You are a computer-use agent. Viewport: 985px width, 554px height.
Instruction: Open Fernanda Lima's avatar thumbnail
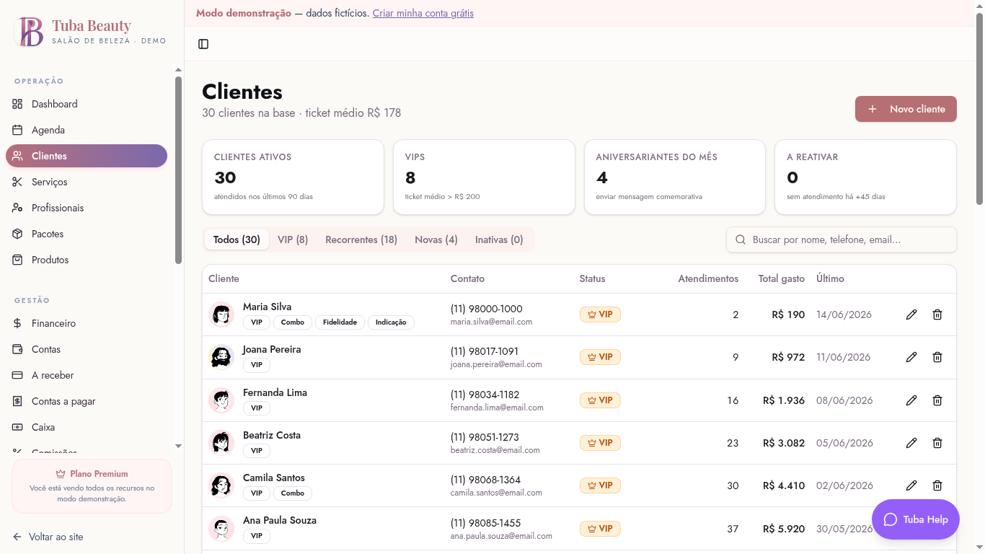pyautogui.click(x=221, y=400)
